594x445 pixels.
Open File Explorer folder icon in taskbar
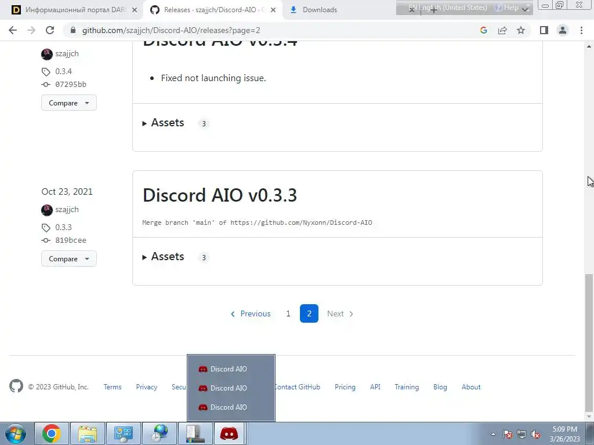pyautogui.click(x=88, y=433)
